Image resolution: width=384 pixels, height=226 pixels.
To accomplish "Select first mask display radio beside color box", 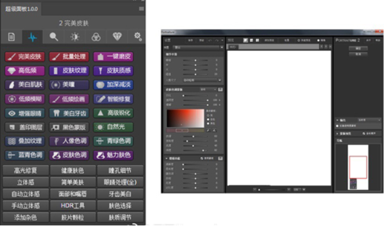I will click(x=208, y=115).
